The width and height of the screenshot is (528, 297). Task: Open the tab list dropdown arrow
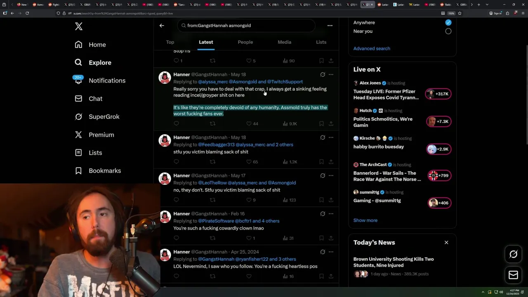[487, 5]
